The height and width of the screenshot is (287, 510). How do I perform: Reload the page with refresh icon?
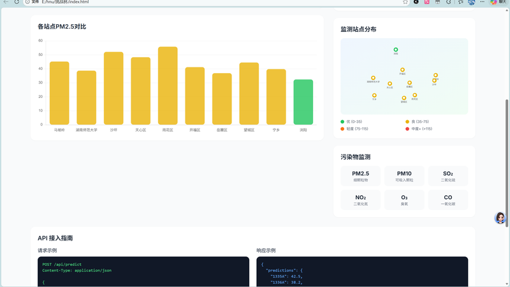tap(17, 3)
